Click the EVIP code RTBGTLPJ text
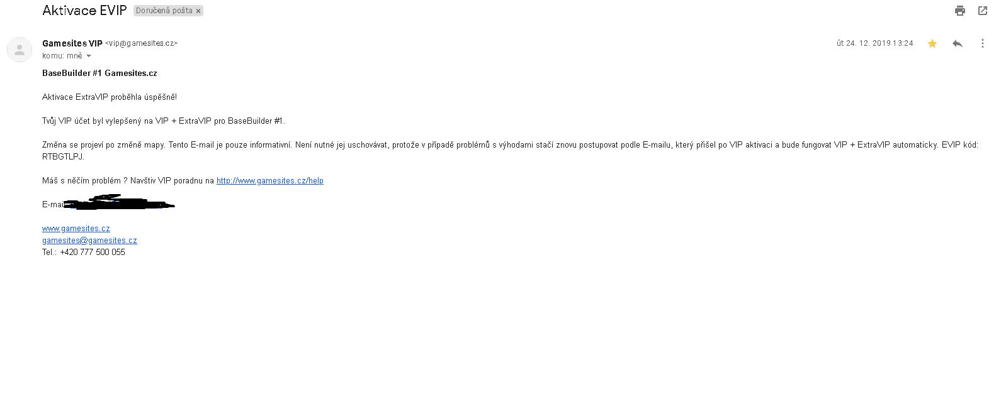This screenshot has height=407, width=1006. [x=62, y=157]
